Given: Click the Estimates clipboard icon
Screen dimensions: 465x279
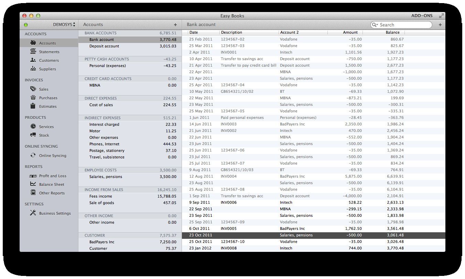Looking at the screenshot, I should (33, 106).
